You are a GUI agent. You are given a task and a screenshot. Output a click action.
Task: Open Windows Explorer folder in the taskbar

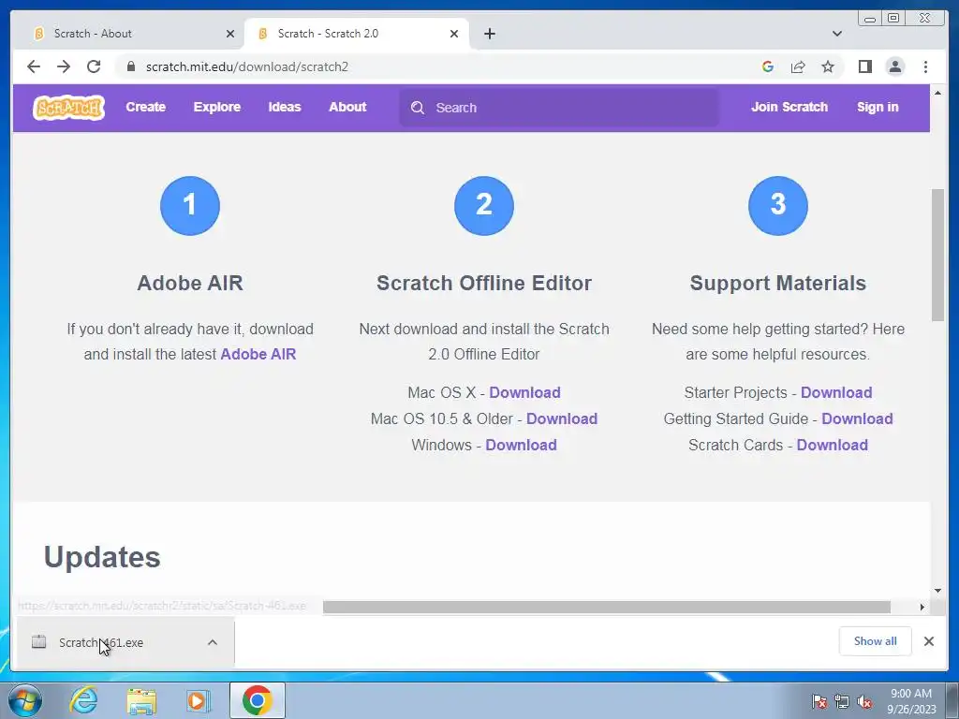141,700
